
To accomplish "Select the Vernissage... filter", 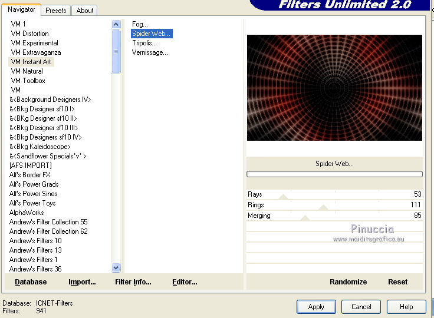I will pyautogui.click(x=150, y=52).
